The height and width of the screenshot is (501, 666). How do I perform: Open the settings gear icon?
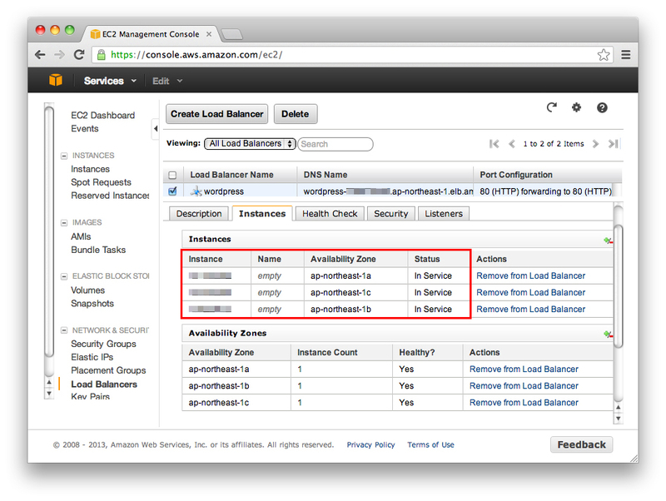(576, 107)
